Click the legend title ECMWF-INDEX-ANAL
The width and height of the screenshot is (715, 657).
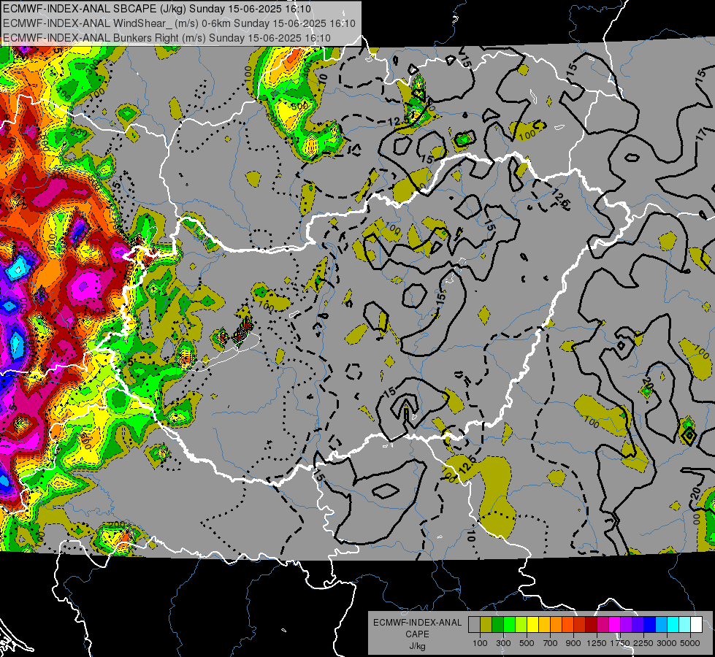click(x=418, y=623)
